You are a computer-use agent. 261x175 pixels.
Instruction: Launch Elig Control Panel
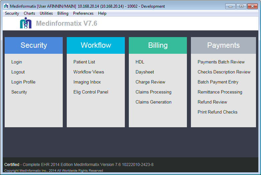click(x=91, y=92)
